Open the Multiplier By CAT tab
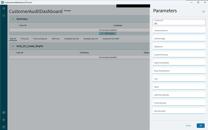Image resolution: width=208 pixels, height=130 pixels. [x=91, y=39]
